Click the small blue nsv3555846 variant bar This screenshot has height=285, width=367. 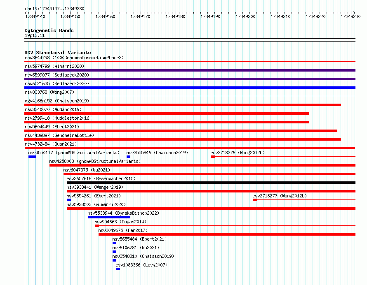(128, 157)
